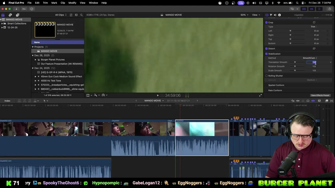This screenshot has width=335, height=188.
Task: Collapse the Projects group triangle
Action: point(33,47)
